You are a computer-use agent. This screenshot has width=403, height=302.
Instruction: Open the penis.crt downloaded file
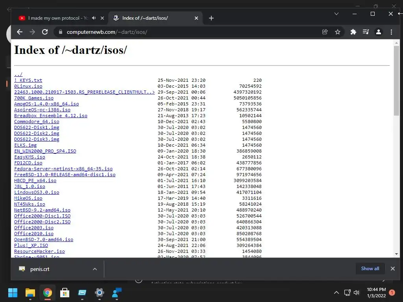(40, 269)
